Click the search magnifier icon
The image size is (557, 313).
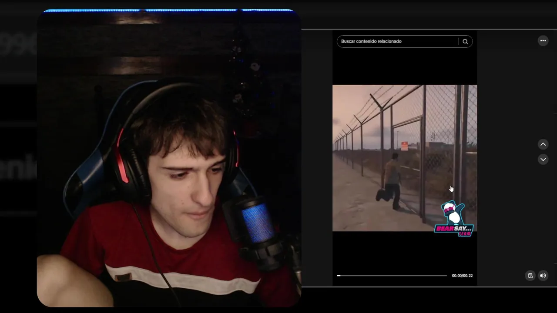465,41
